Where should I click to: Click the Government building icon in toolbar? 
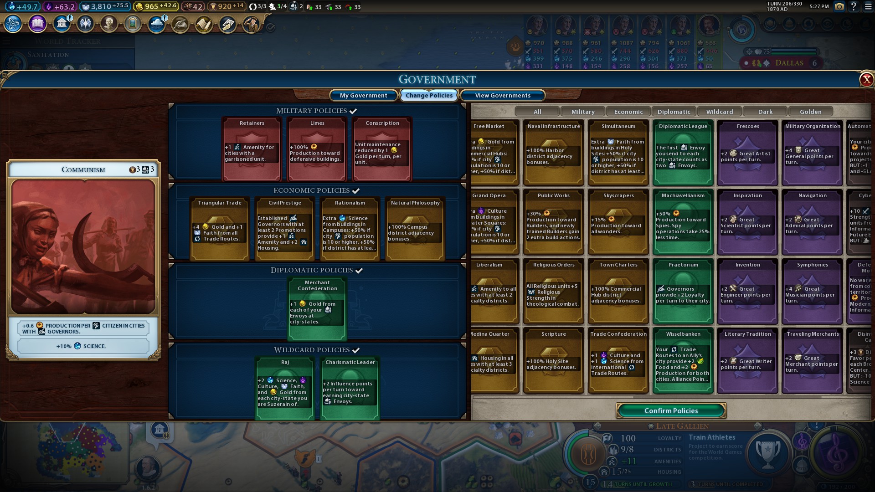tap(62, 24)
